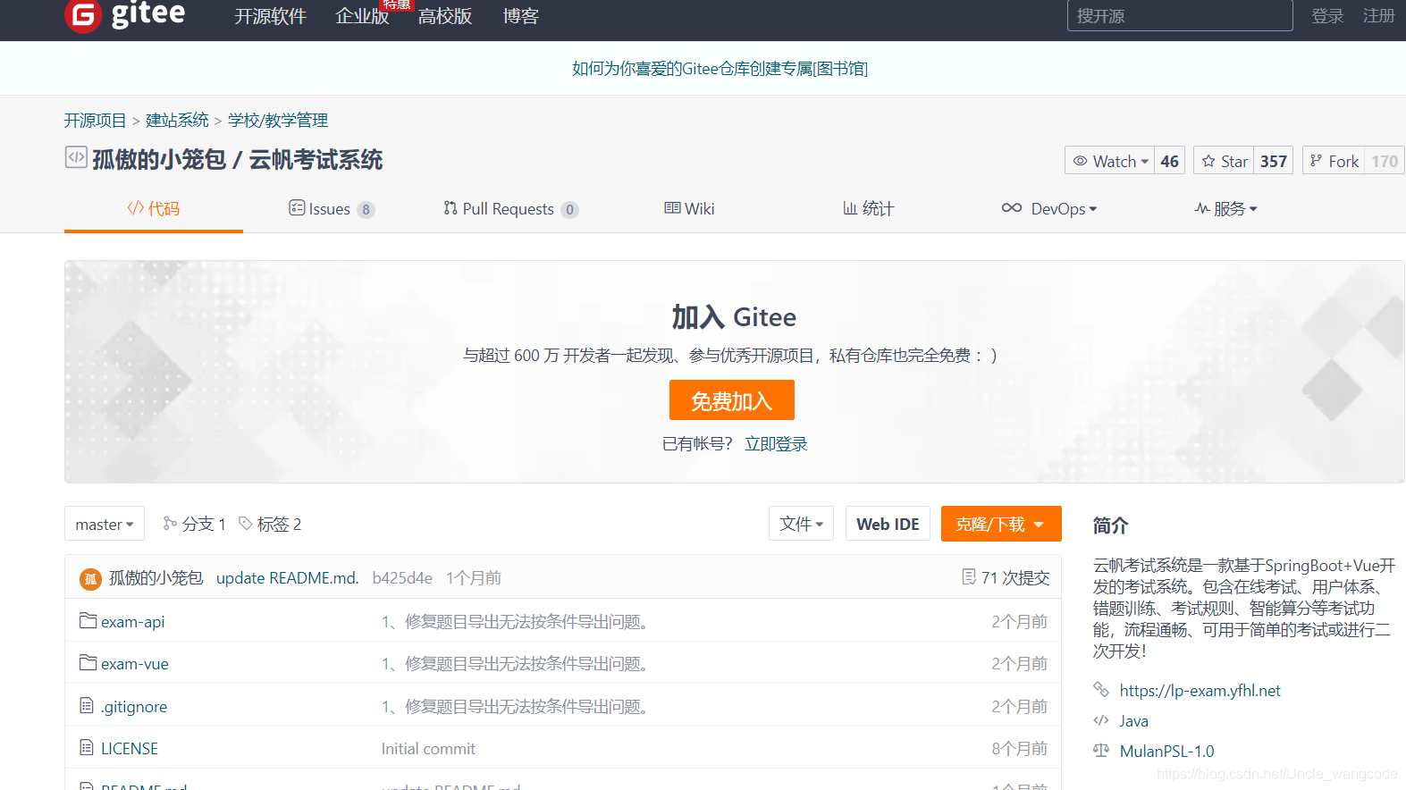Screen dimensions: 1406x790
Task: Click the watch count 46
Action: coord(1170,161)
